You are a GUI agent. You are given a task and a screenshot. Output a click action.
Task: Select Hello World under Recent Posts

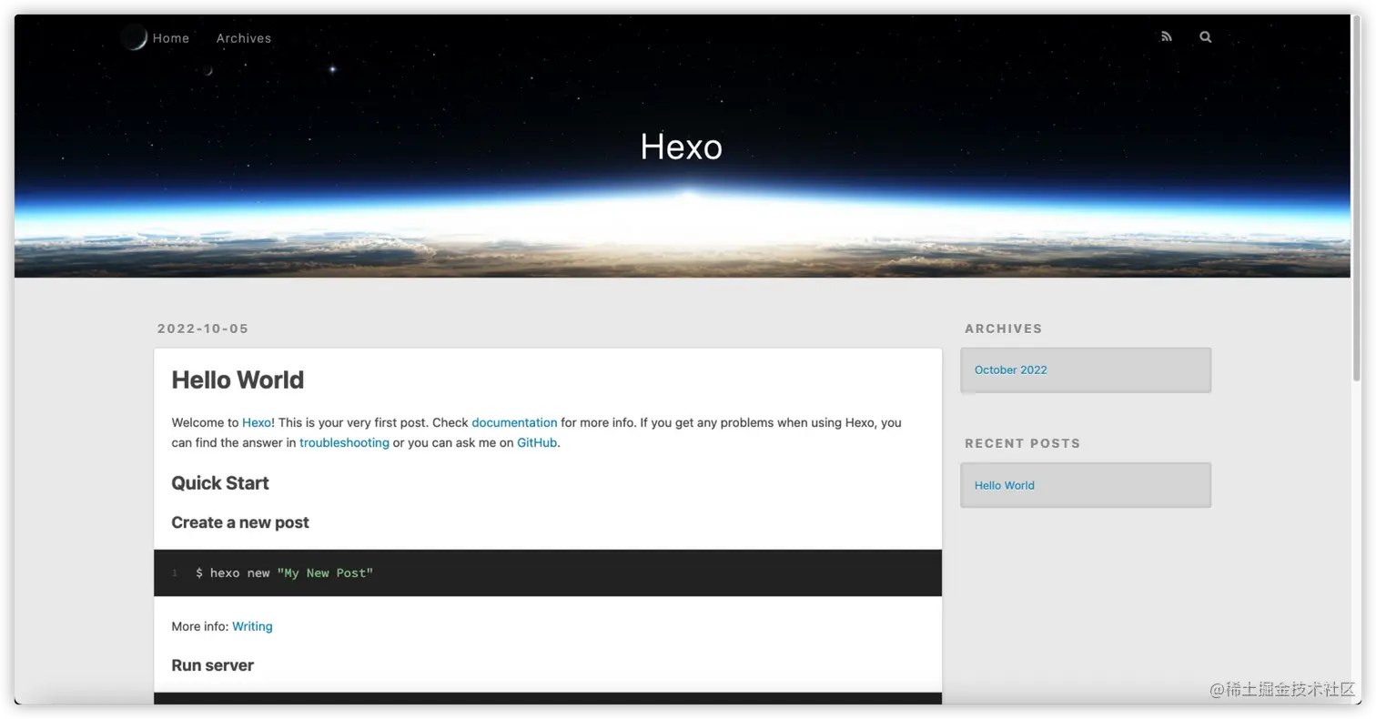[x=1004, y=485]
